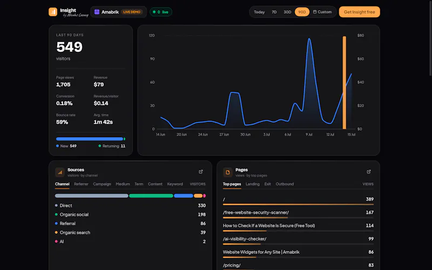Click the Pages document icon
This screenshot has width=432, height=270.
point(227,172)
